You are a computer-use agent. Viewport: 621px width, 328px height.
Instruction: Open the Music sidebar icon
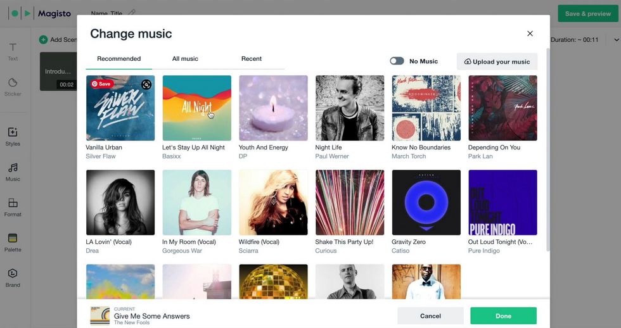pos(13,172)
